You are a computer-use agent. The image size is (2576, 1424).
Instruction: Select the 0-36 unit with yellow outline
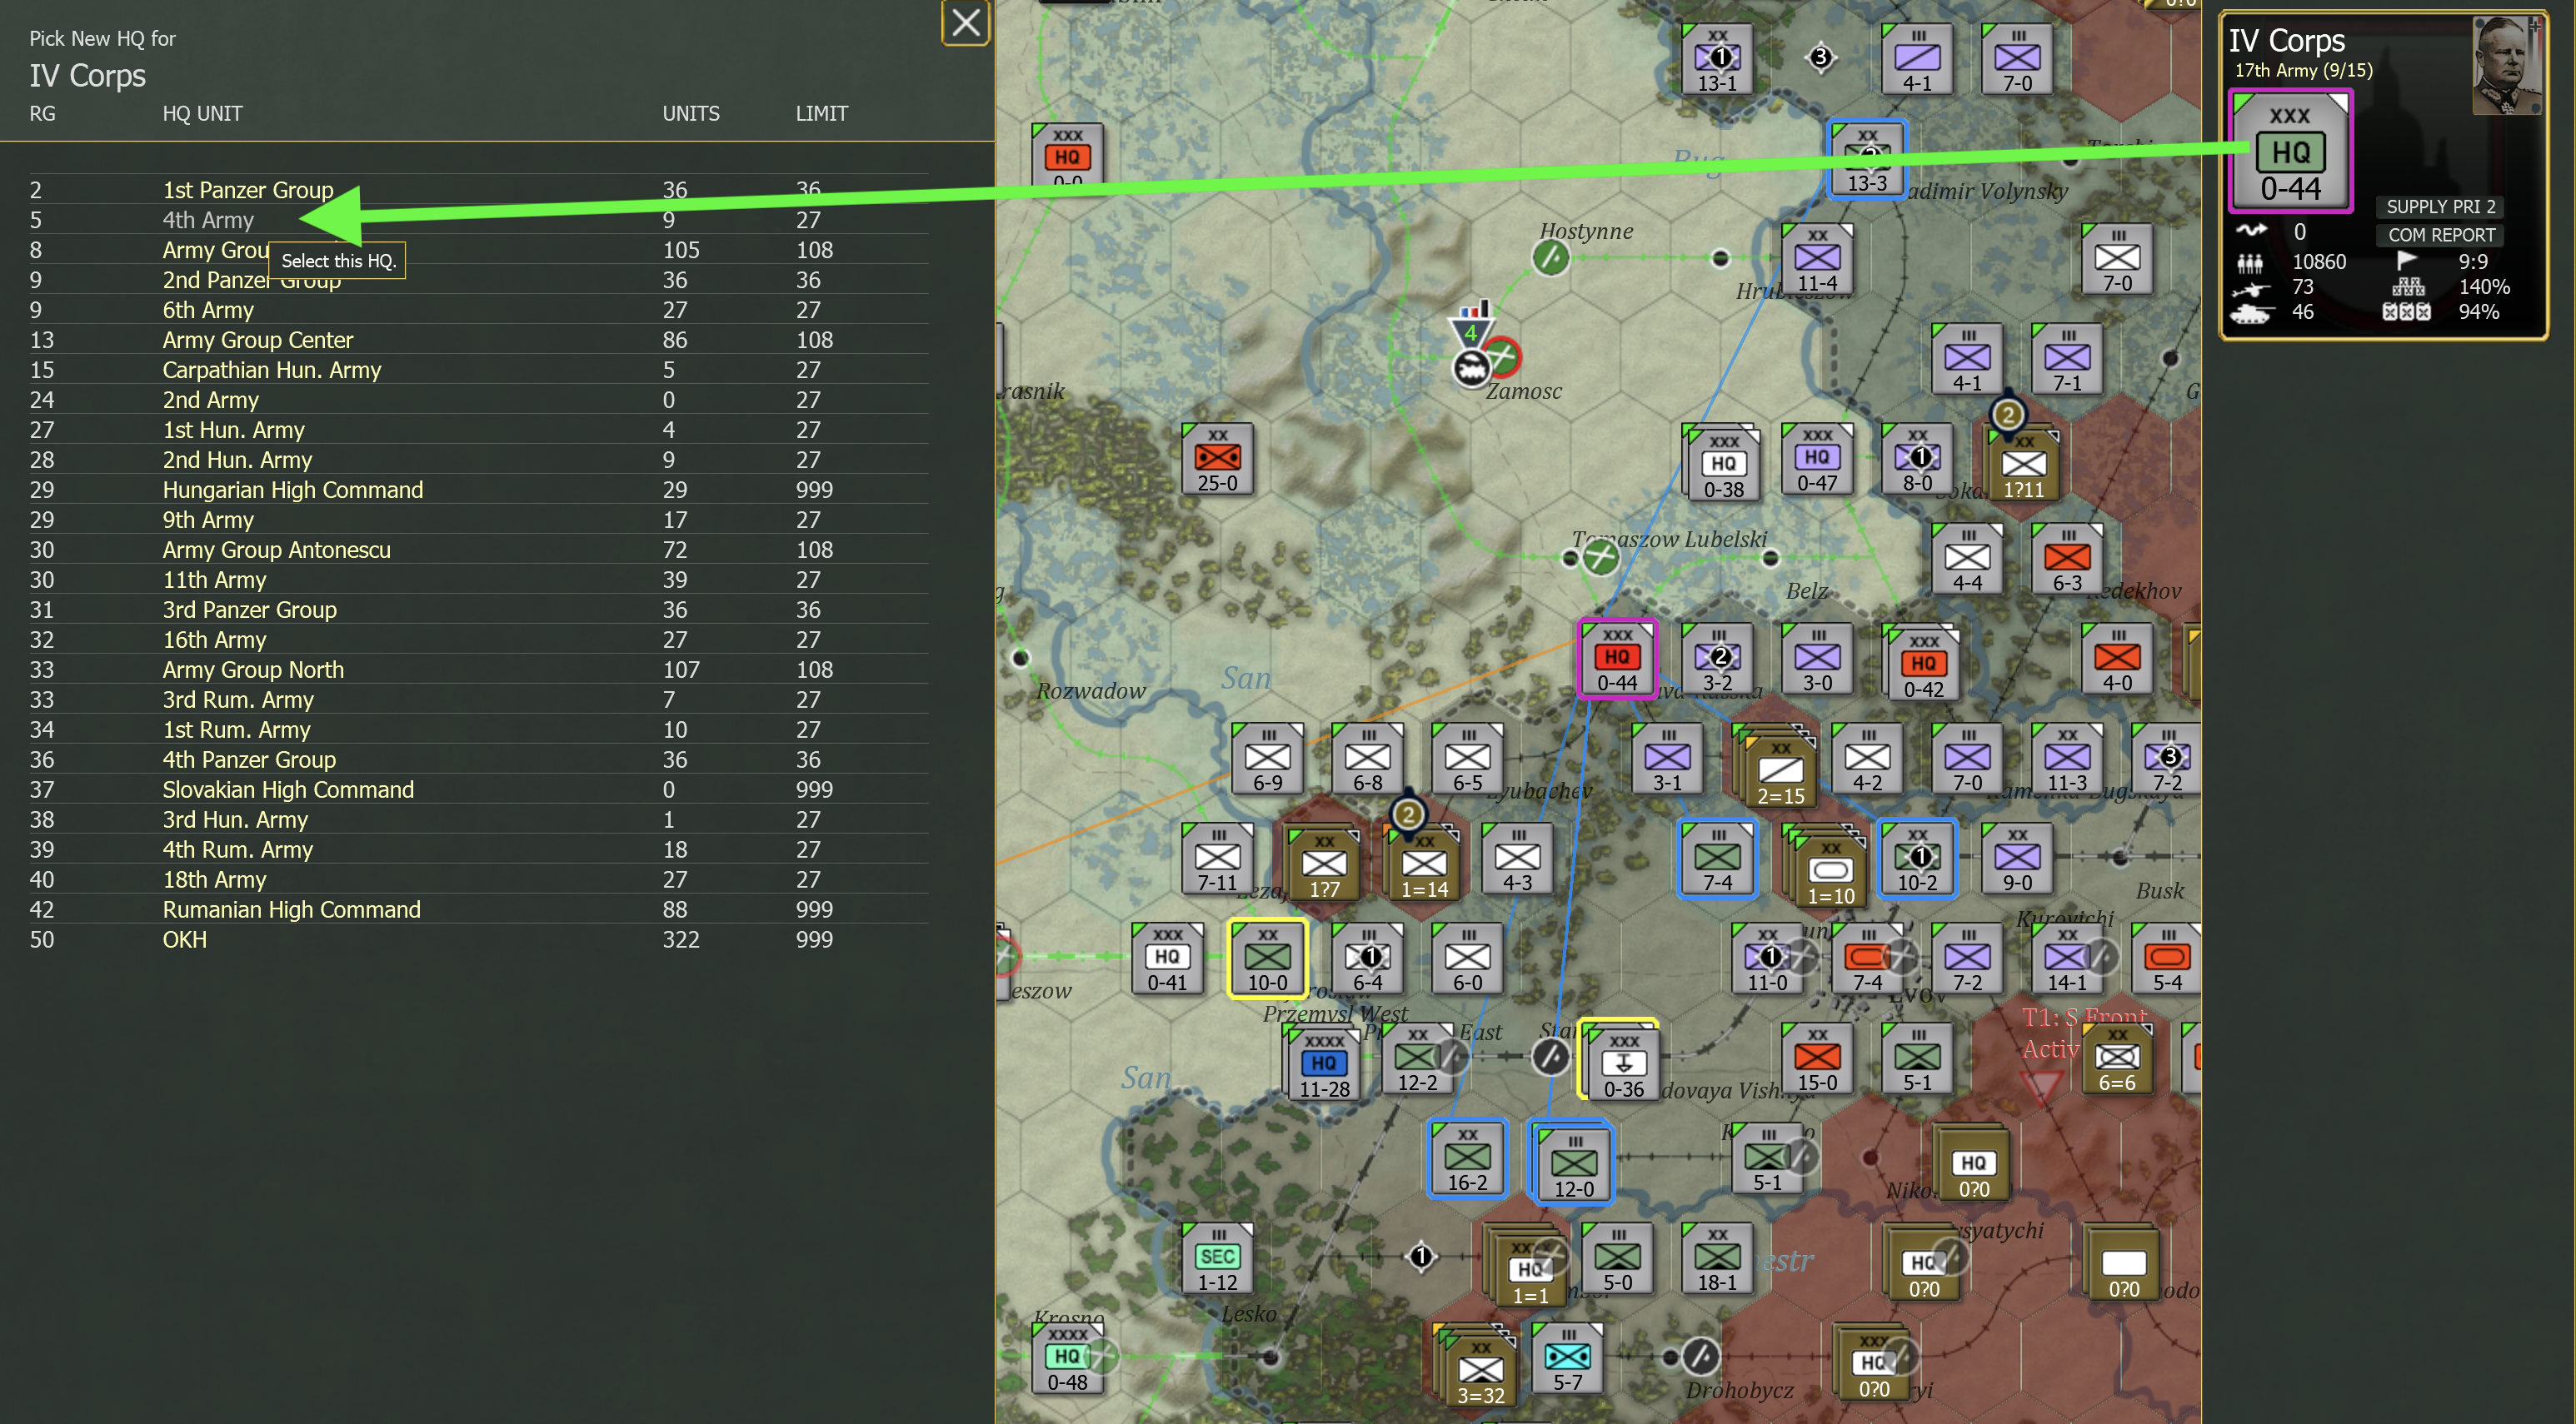pyautogui.click(x=1622, y=1061)
